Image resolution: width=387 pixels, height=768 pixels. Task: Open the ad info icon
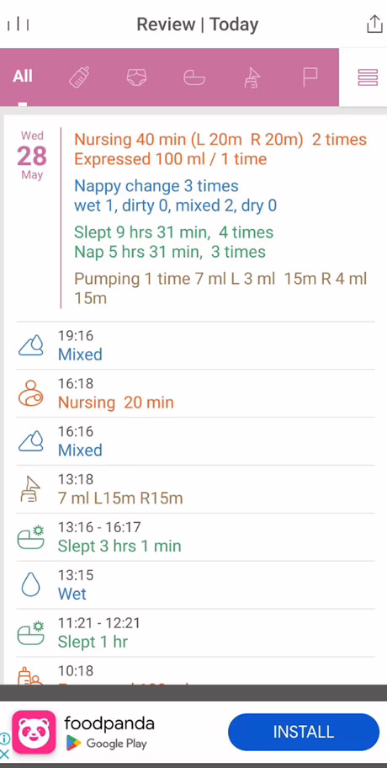pyautogui.click(x=5, y=738)
